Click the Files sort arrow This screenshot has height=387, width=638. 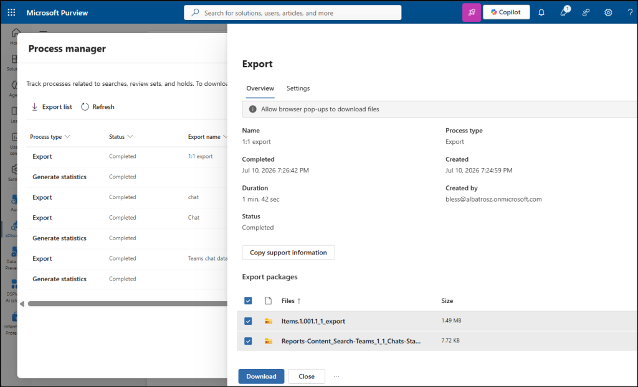click(x=299, y=301)
